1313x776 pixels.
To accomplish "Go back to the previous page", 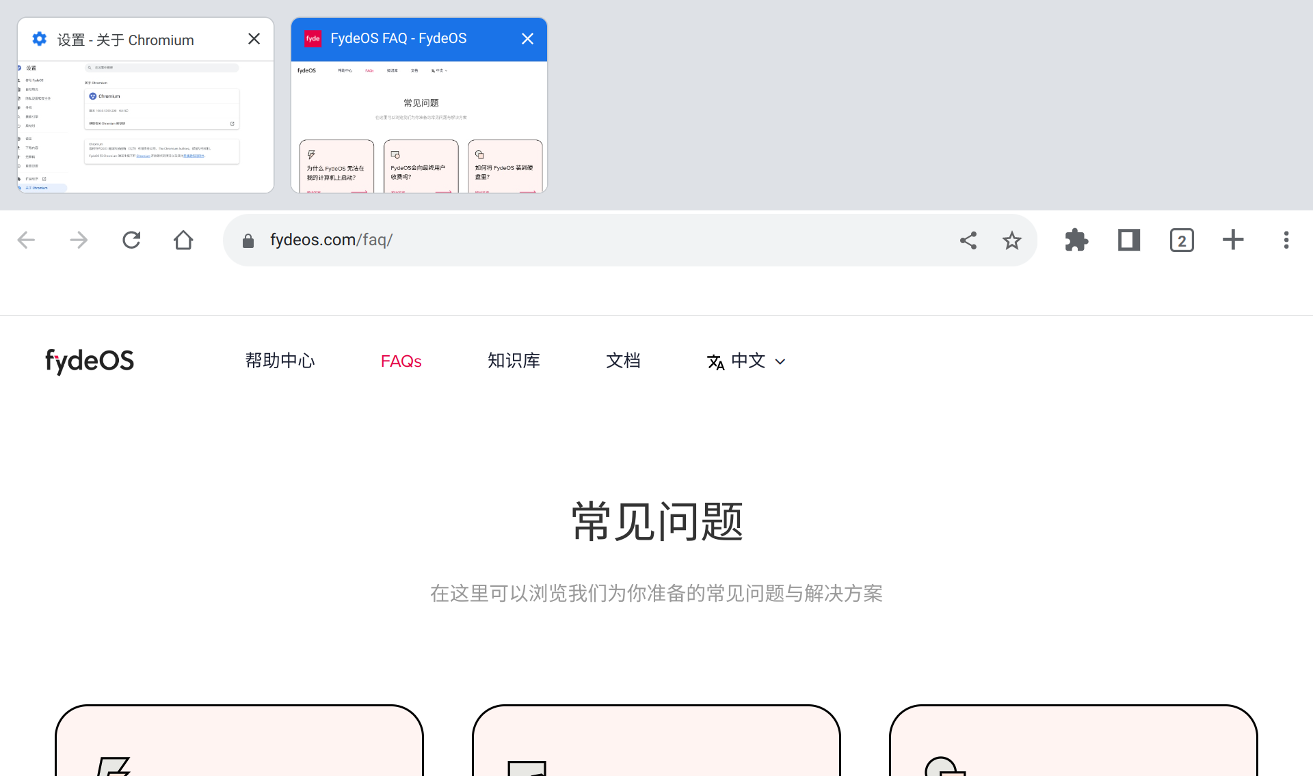I will pyautogui.click(x=26, y=240).
